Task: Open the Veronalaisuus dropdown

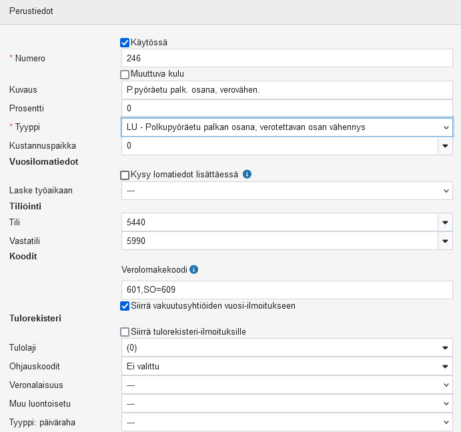Action: (x=287, y=385)
